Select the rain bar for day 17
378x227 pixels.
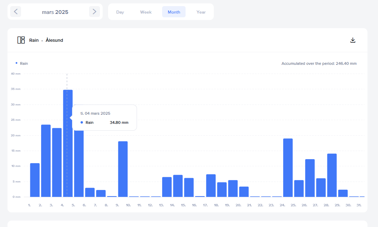pyautogui.click(x=211, y=185)
